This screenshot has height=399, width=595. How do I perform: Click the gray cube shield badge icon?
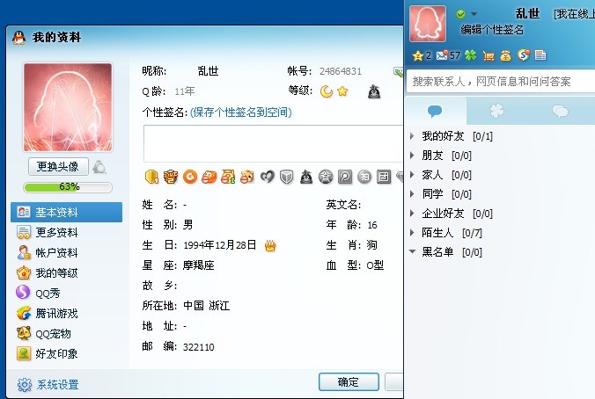(286, 177)
